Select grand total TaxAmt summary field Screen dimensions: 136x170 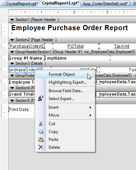[x=118, y=94]
